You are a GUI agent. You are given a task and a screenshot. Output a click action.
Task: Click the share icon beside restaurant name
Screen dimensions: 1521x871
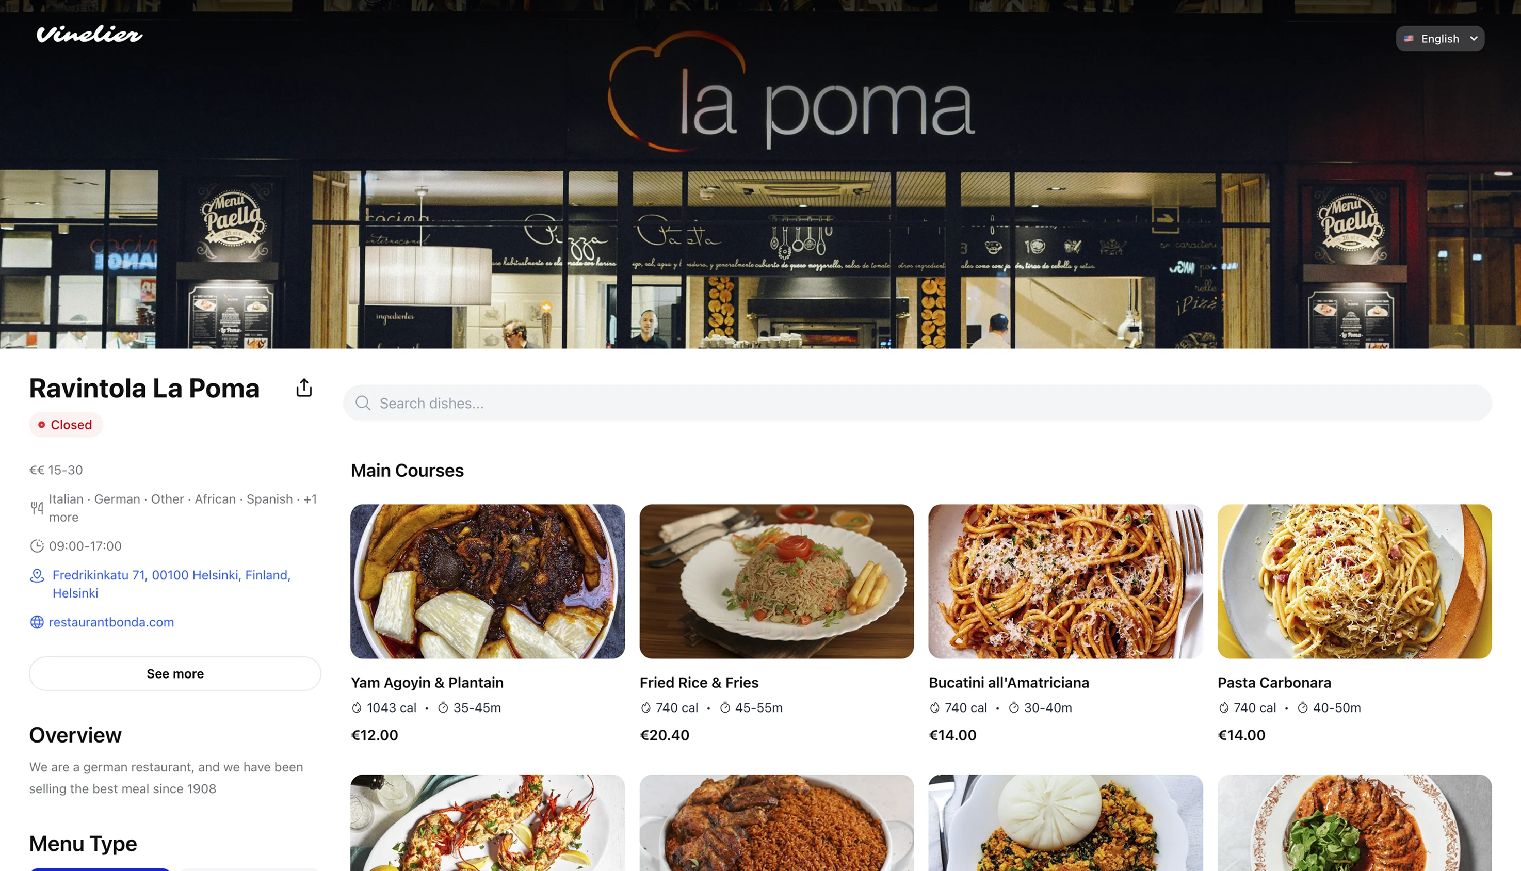pyautogui.click(x=304, y=388)
